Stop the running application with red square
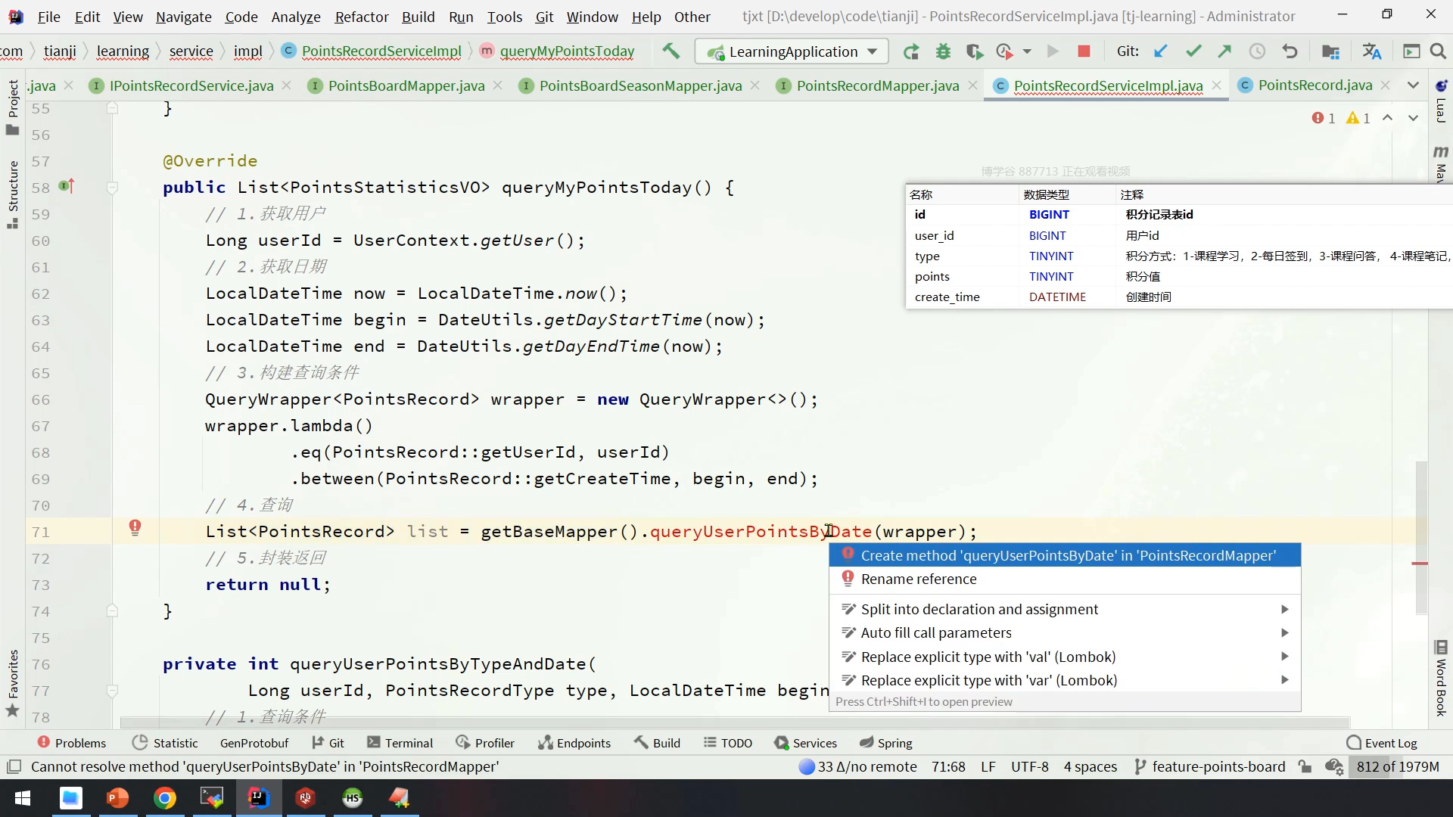Screen dimensions: 1453x817 [x=1084, y=51]
